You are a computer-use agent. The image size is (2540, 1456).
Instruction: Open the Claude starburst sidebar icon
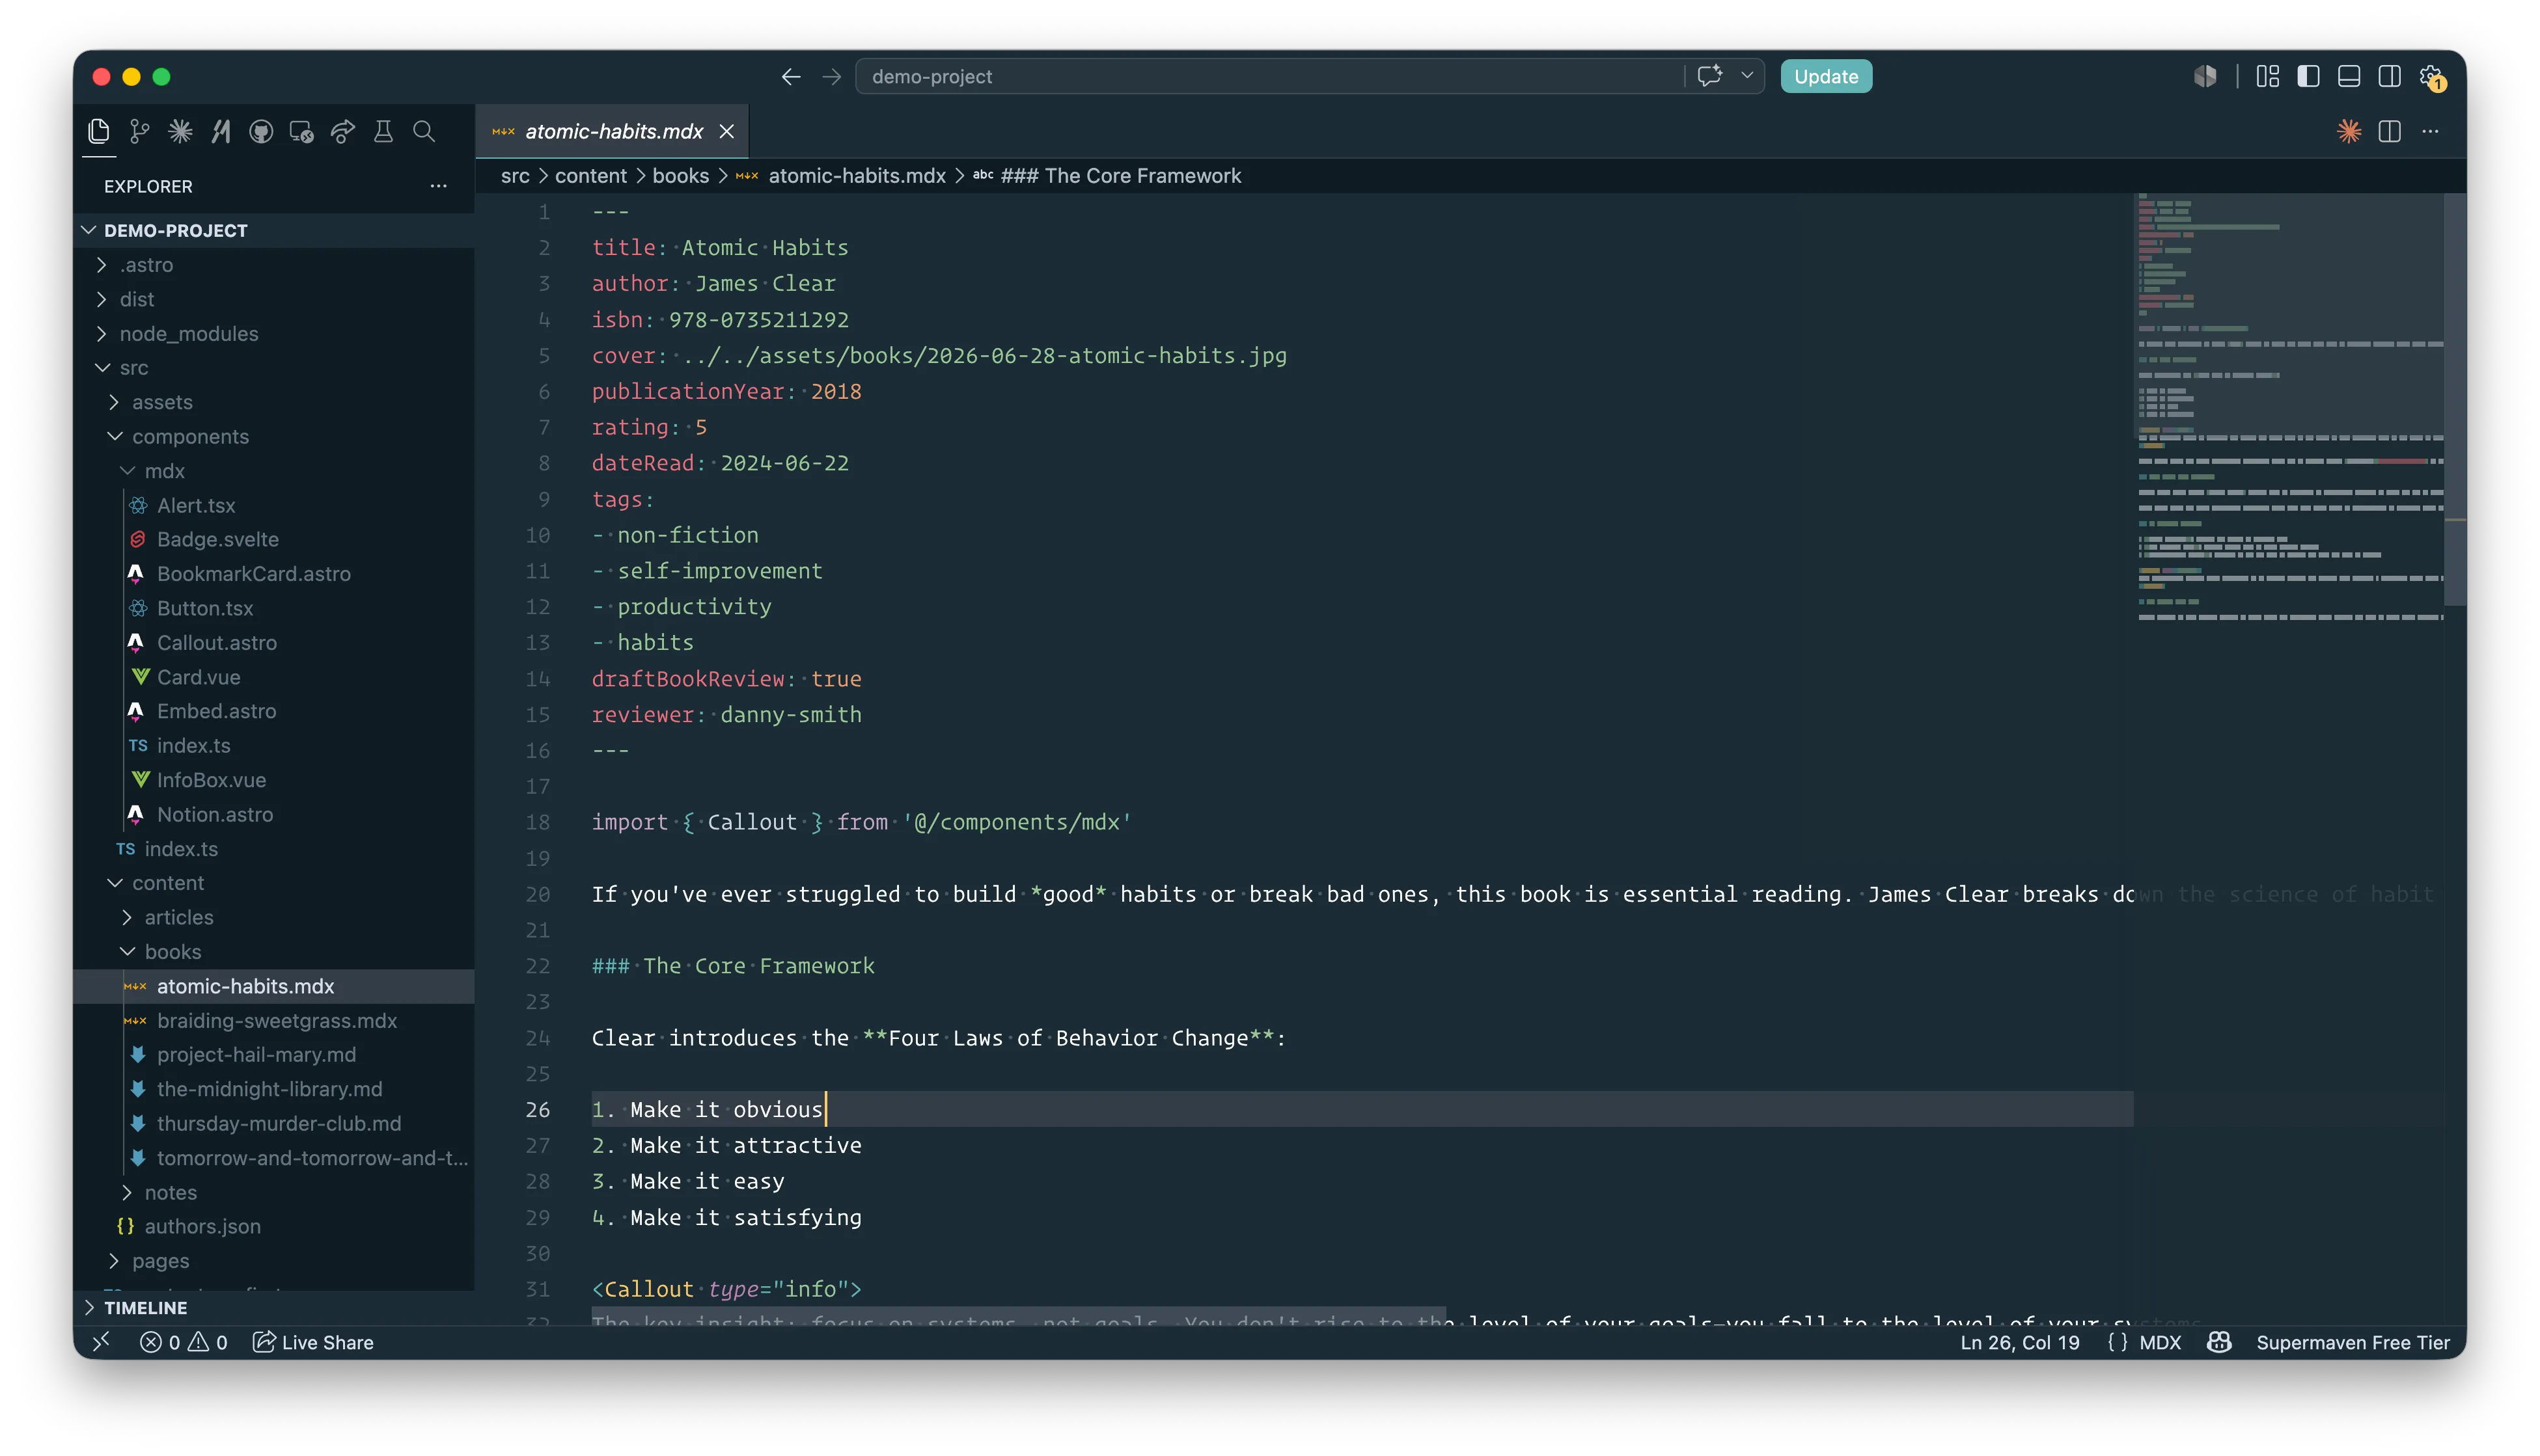180,131
